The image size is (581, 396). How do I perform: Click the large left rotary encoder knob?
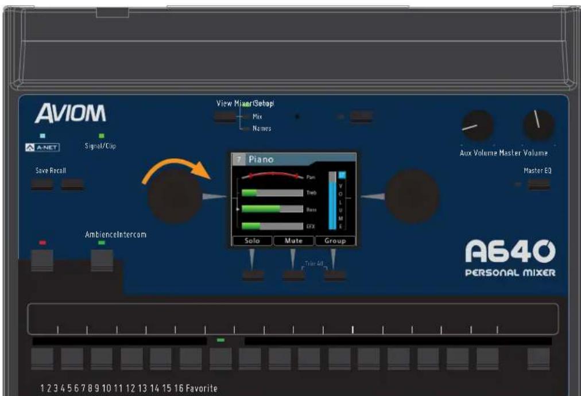tap(175, 196)
